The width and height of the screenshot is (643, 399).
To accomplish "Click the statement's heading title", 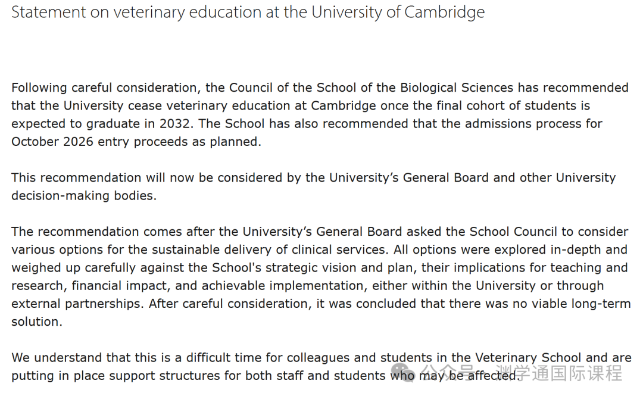I will (248, 12).
